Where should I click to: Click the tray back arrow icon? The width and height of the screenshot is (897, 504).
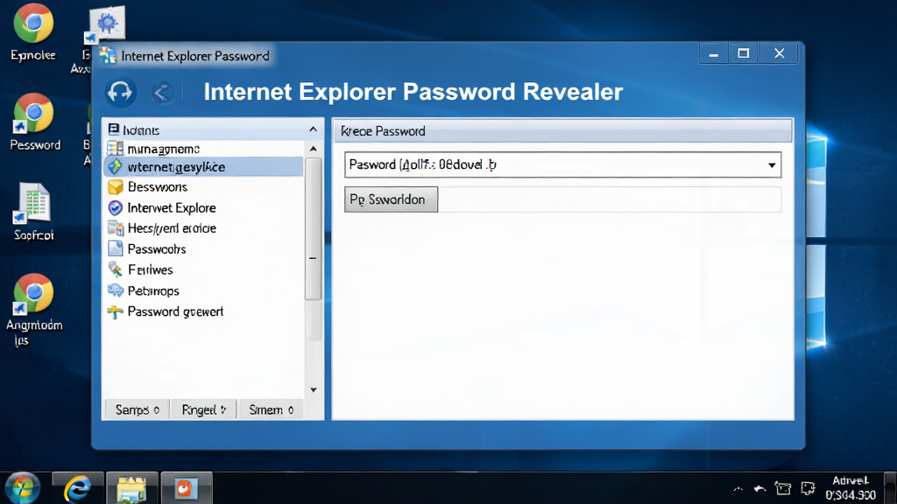pyautogui.click(x=759, y=488)
